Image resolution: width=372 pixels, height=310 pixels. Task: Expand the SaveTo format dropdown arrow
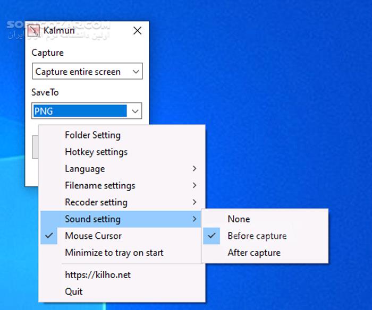coord(136,111)
